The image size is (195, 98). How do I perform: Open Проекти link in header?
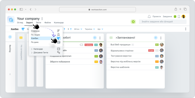157,17
